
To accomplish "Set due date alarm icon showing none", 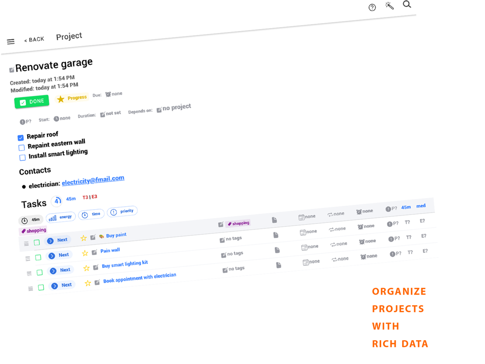I will tap(108, 95).
